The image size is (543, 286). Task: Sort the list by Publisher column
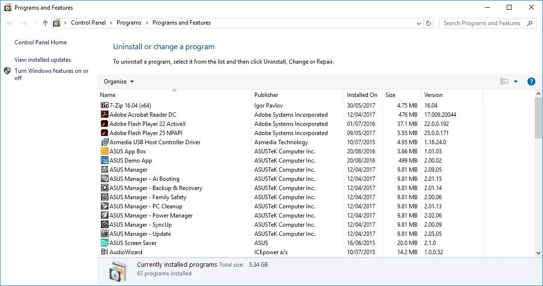tap(297, 95)
